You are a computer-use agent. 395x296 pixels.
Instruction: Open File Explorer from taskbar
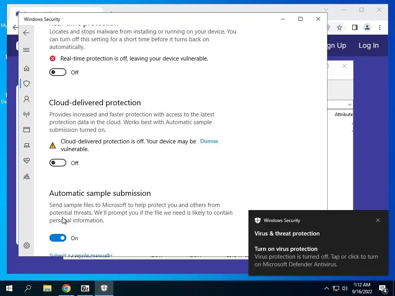tap(47, 288)
